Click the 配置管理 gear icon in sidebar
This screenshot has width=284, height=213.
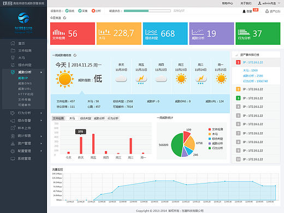click(x=13, y=151)
